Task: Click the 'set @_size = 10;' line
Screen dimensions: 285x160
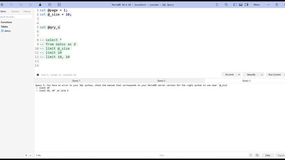Action: click(x=56, y=15)
